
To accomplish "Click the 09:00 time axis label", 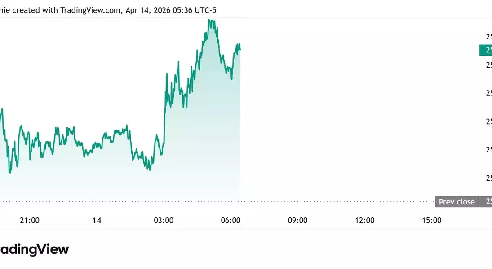I will tap(297, 220).
